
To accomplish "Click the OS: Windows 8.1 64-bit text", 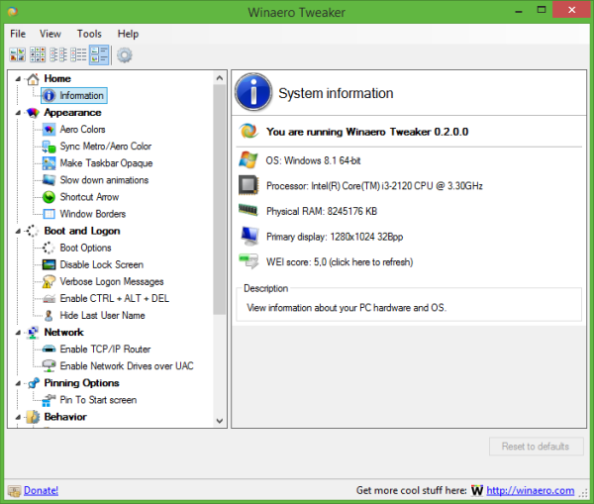I will point(313,160).
